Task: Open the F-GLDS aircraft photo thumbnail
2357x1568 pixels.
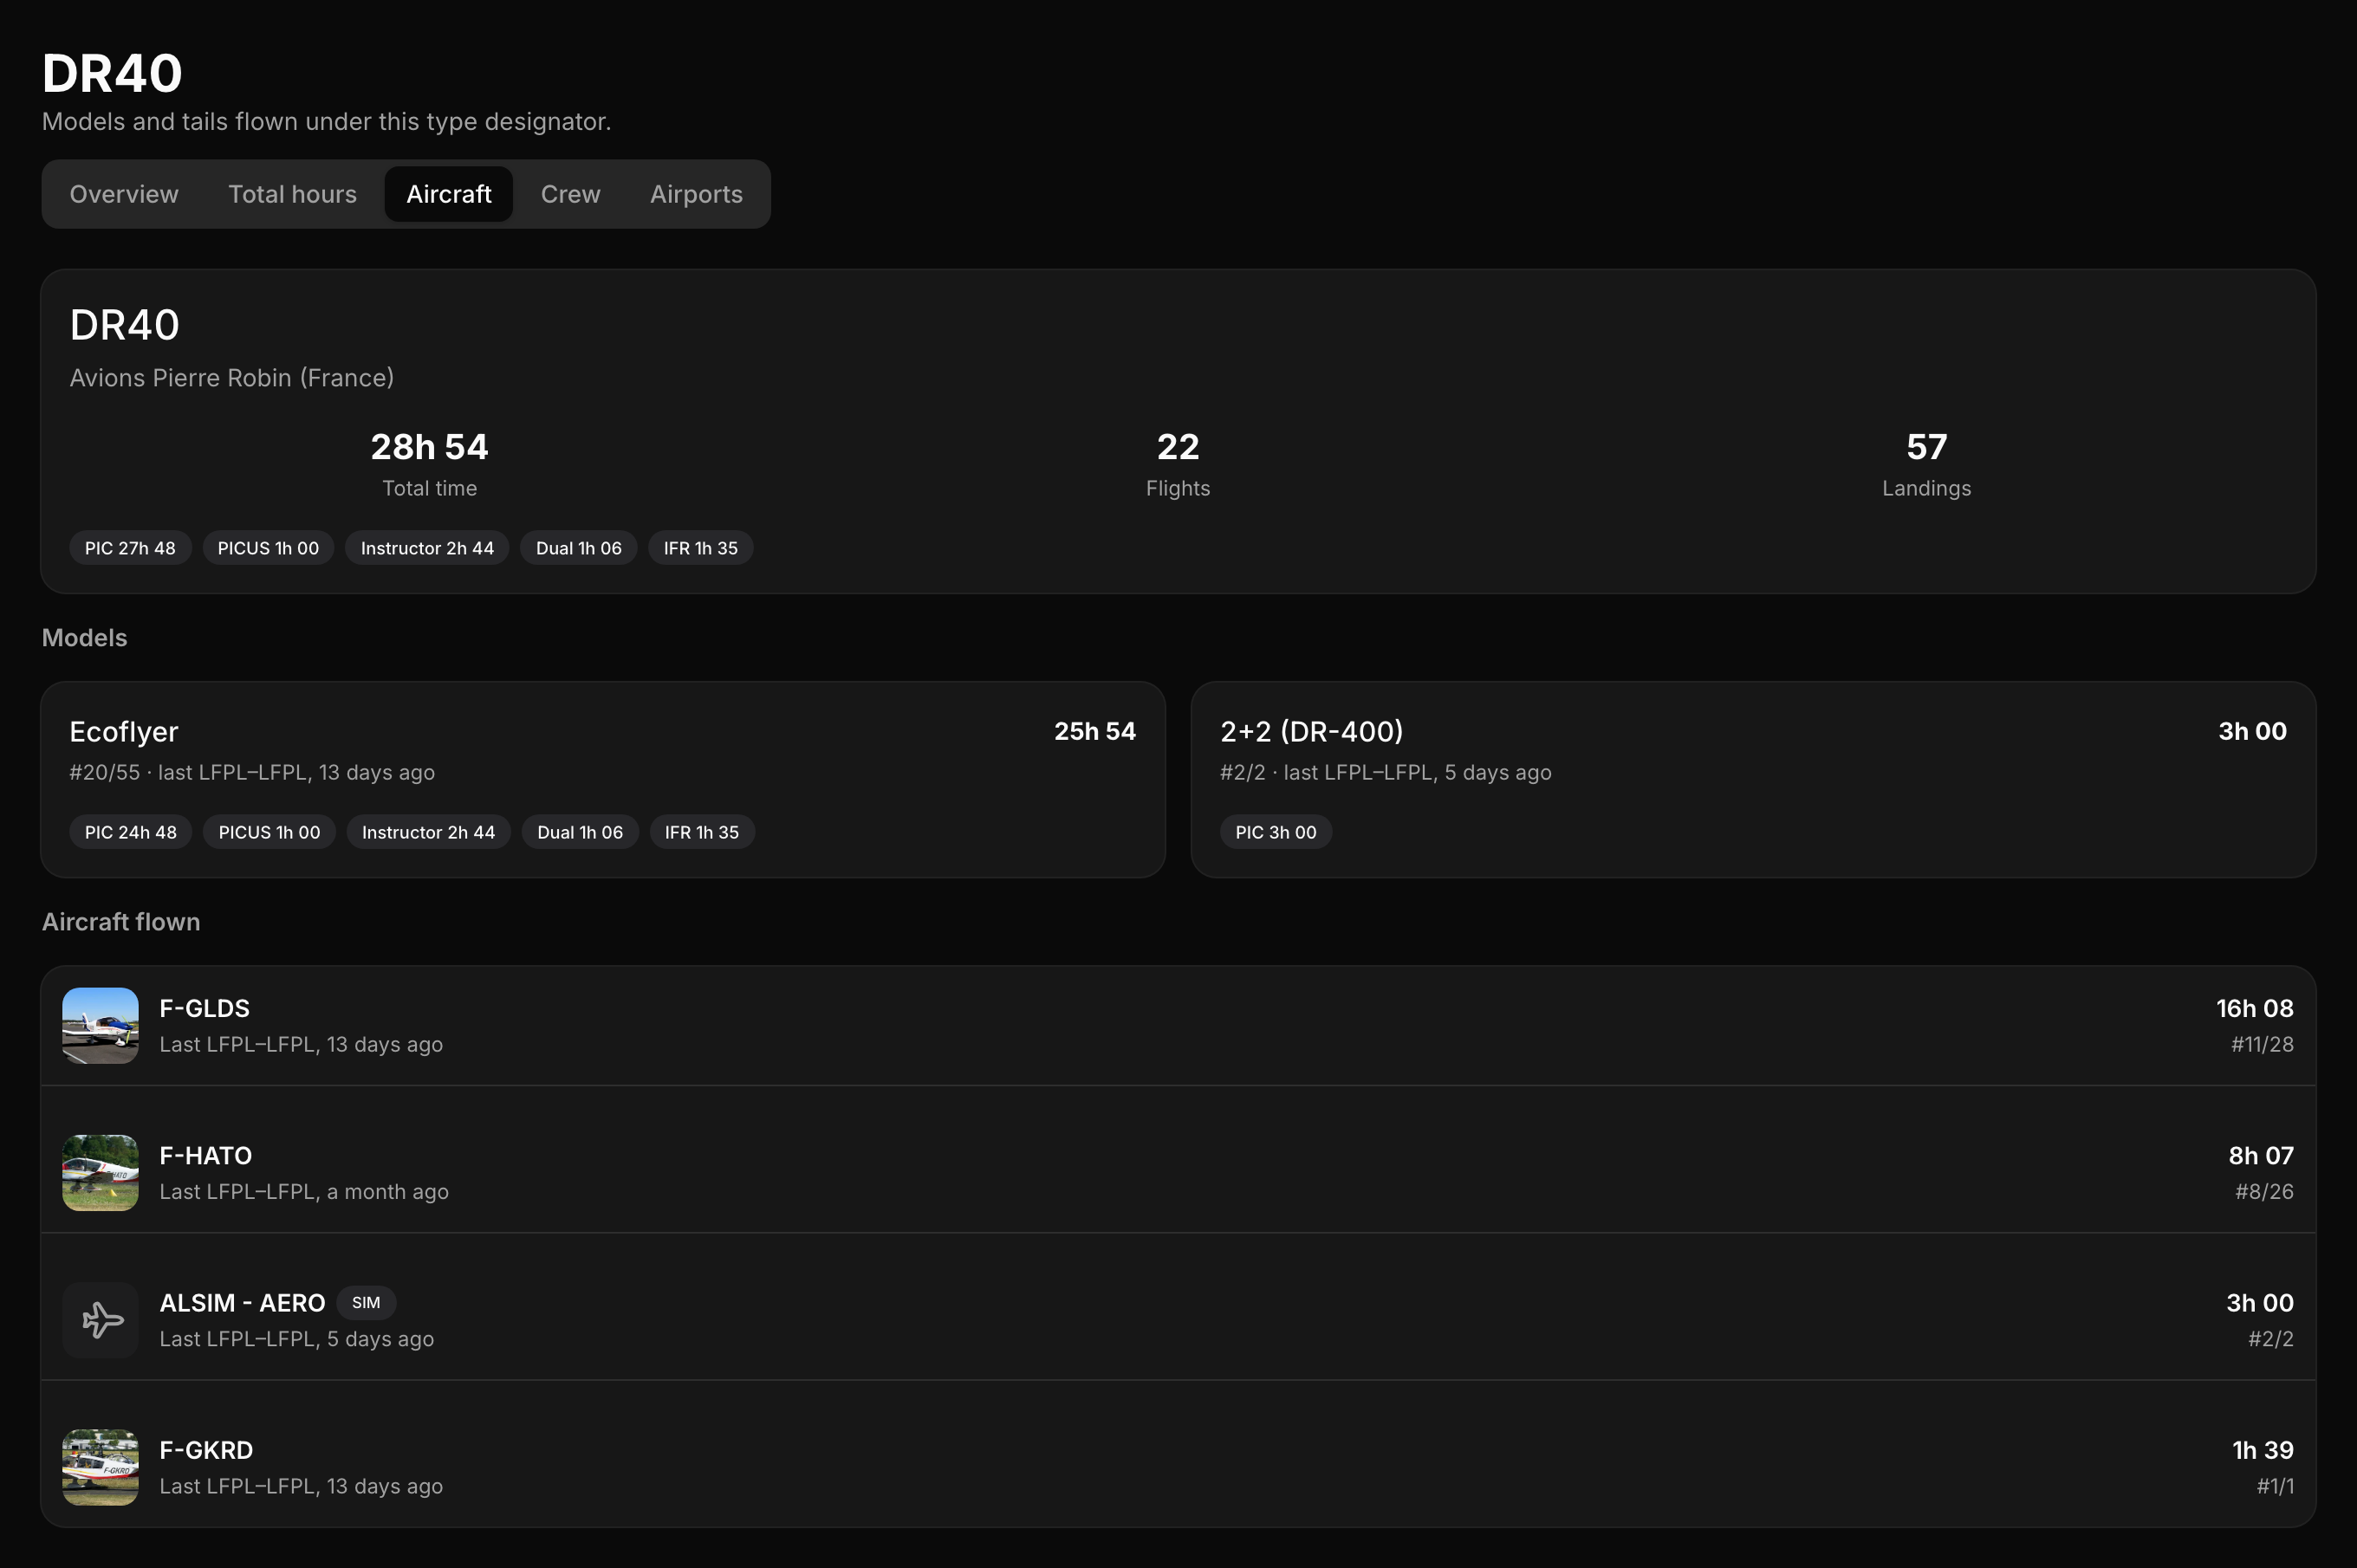Action: (x=100, y=1026)
